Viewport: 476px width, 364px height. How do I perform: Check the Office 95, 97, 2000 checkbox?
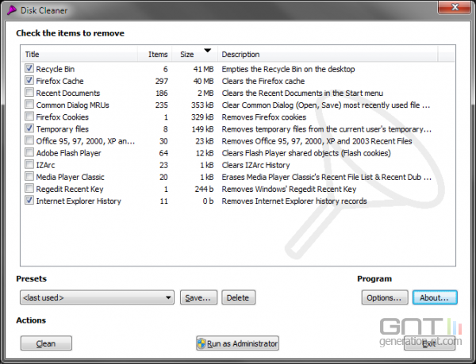[29, 140]
